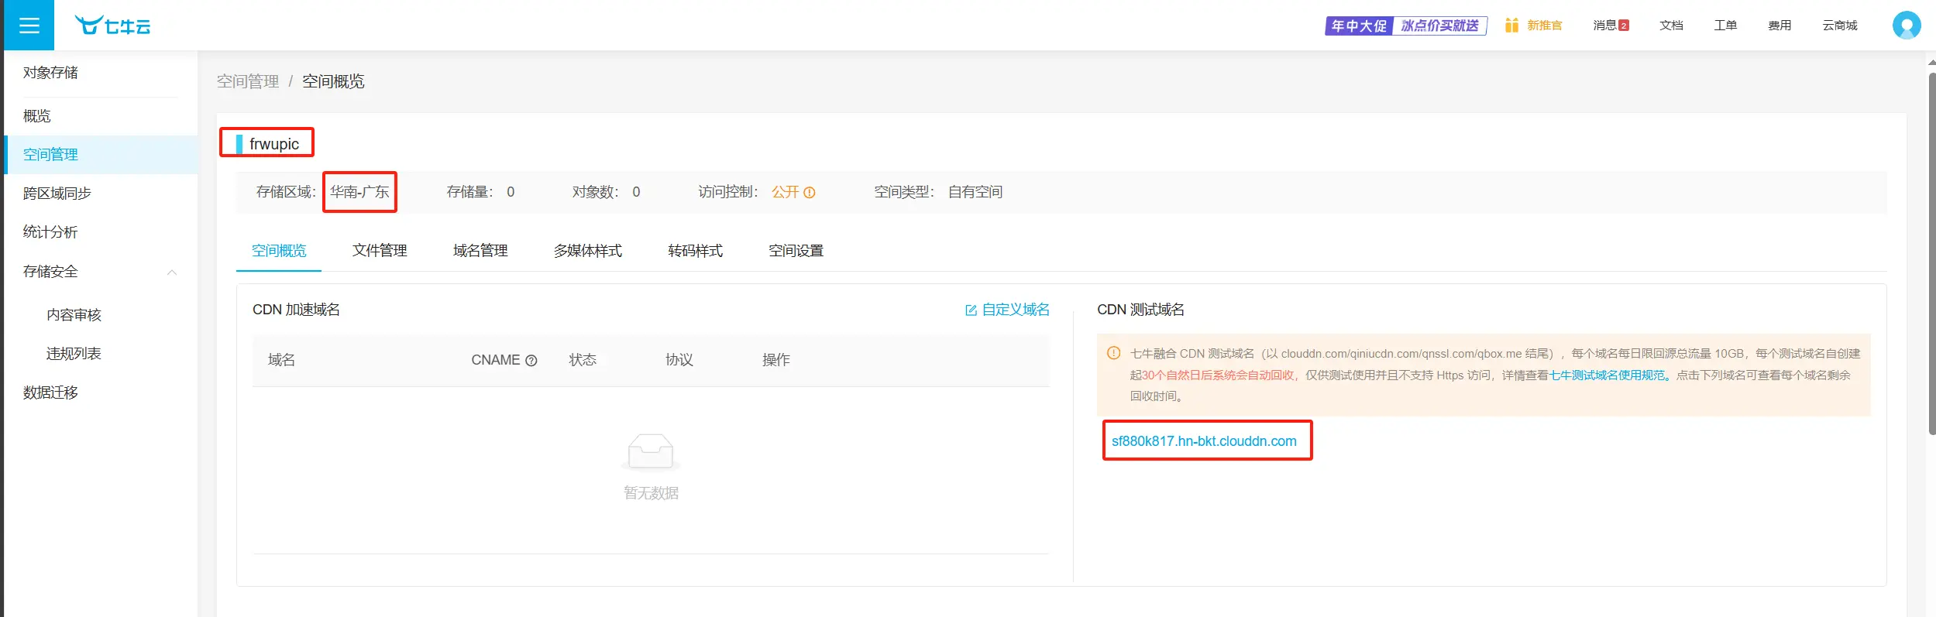The width and height of the screenshot is (1936, 617).
Task: Open the user avatar profile icon
Action: point(1906,26)
